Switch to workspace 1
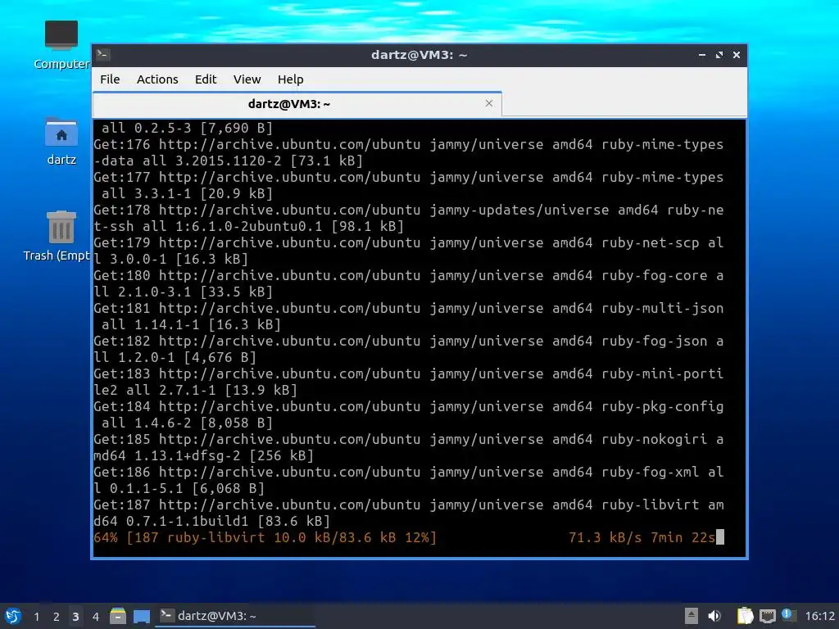The image size is (839, 629). [36, 617]
